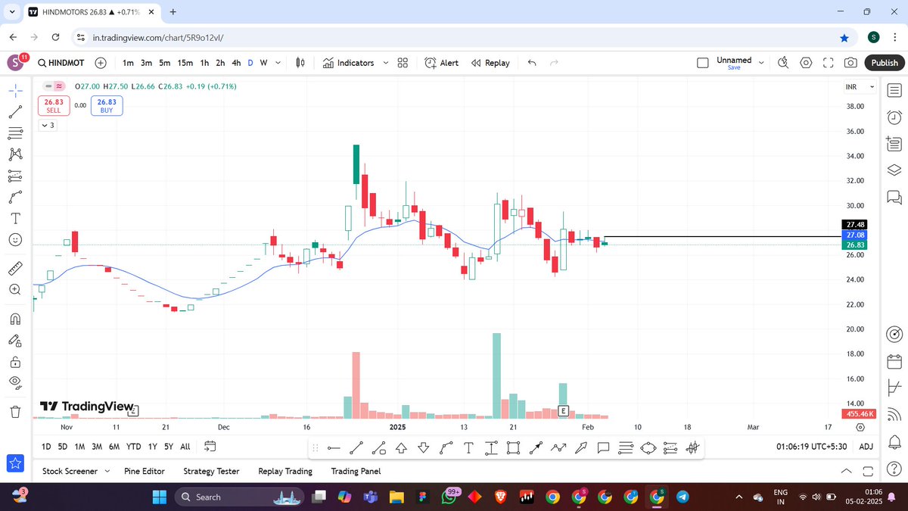Select the ruler measure tool
The image size is (908, 511).
[x=15, y=269]
